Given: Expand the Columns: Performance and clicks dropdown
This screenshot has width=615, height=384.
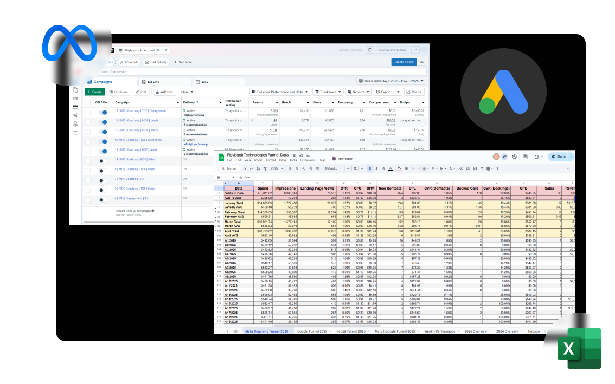Looking at the screenshot, I should (x=280, y=92).
